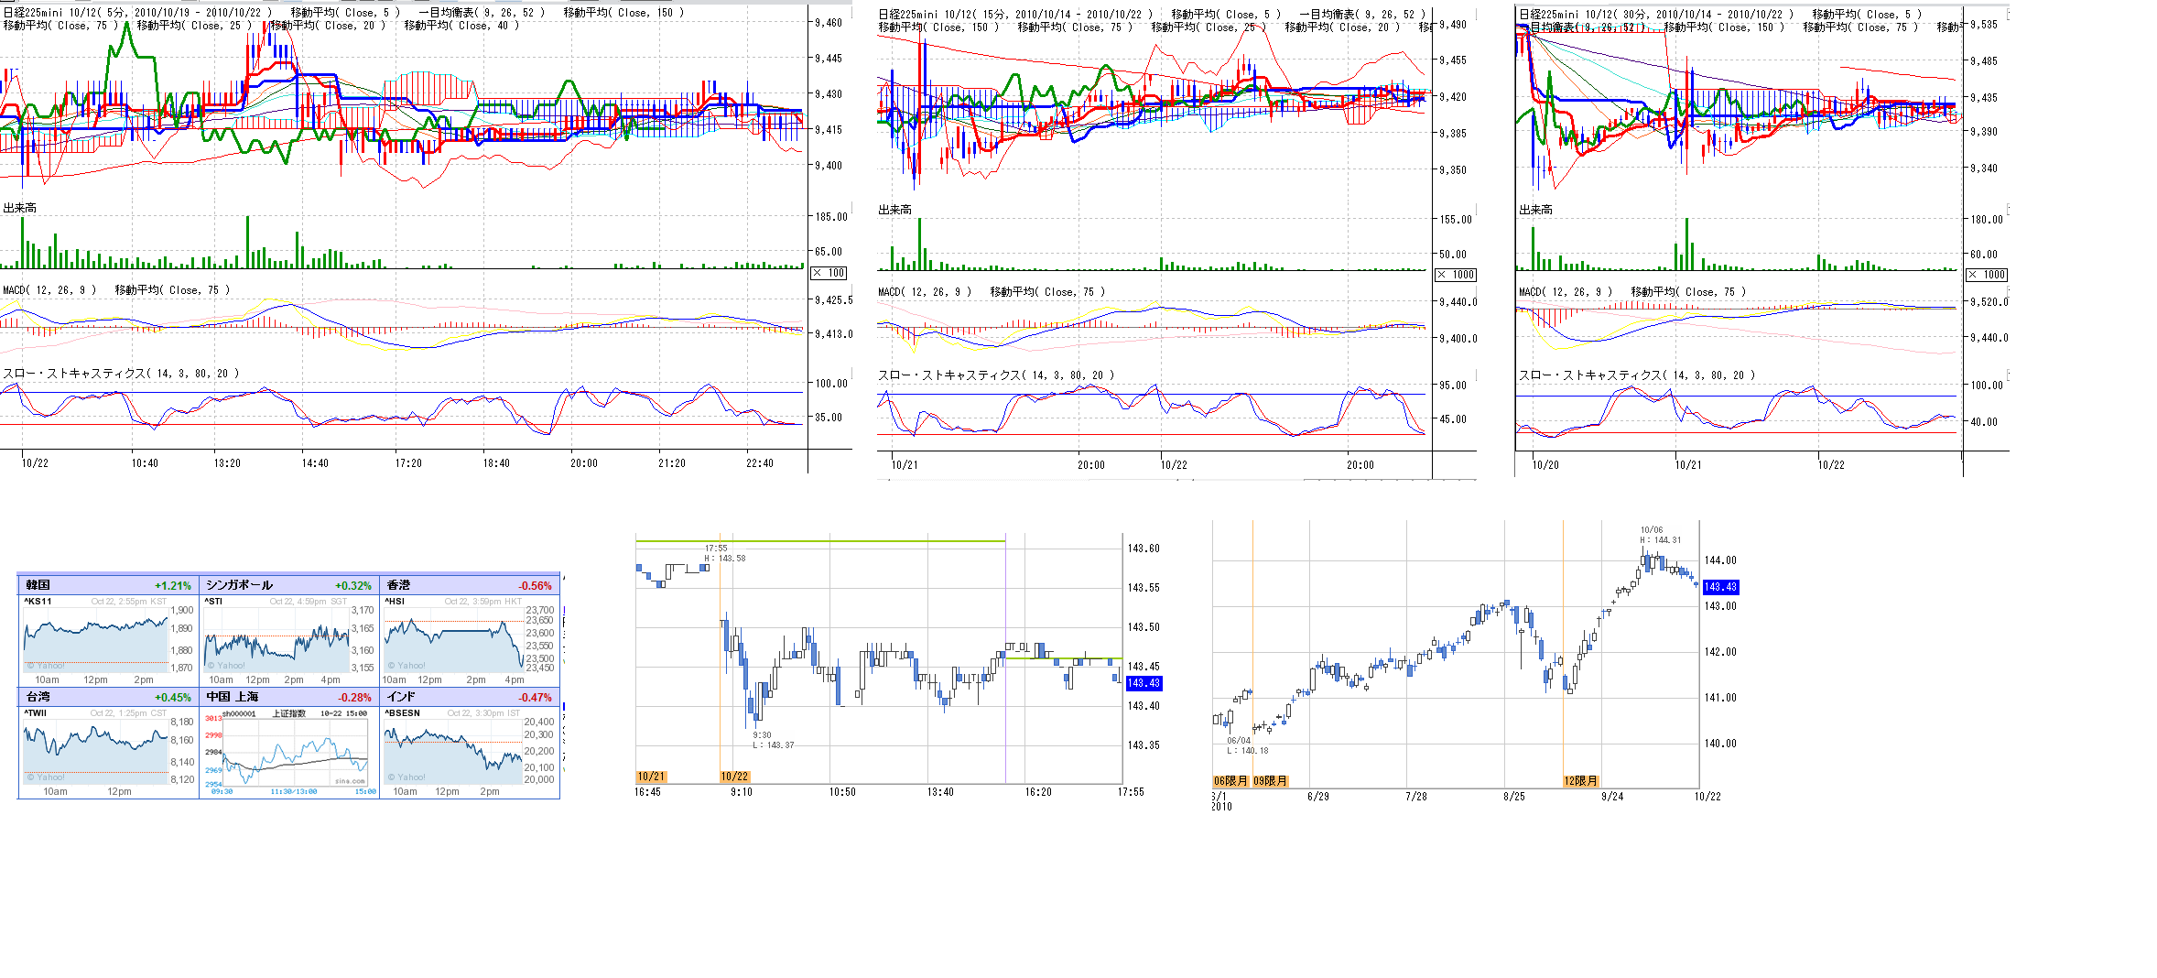
Task: Select the 06限月 contract marker
Action: point(1230,781)
